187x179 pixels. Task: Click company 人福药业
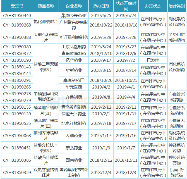74,135
